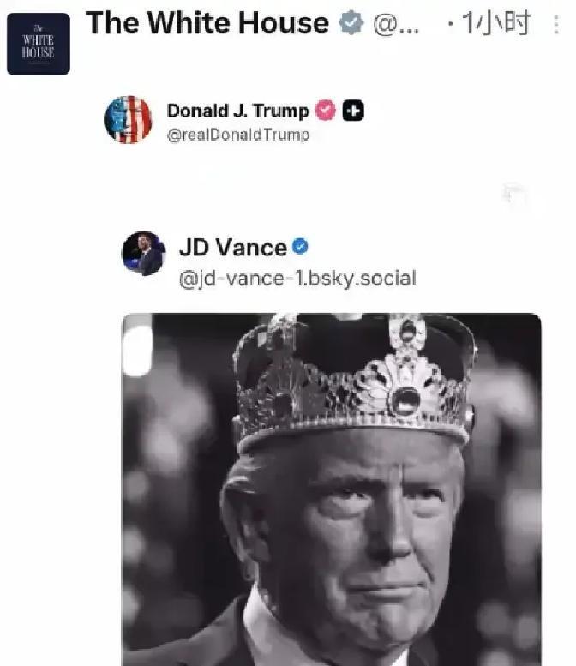Click the @jd-vance-1.bsky.social handle
This screenshot has height=666, width=576.
297,278
